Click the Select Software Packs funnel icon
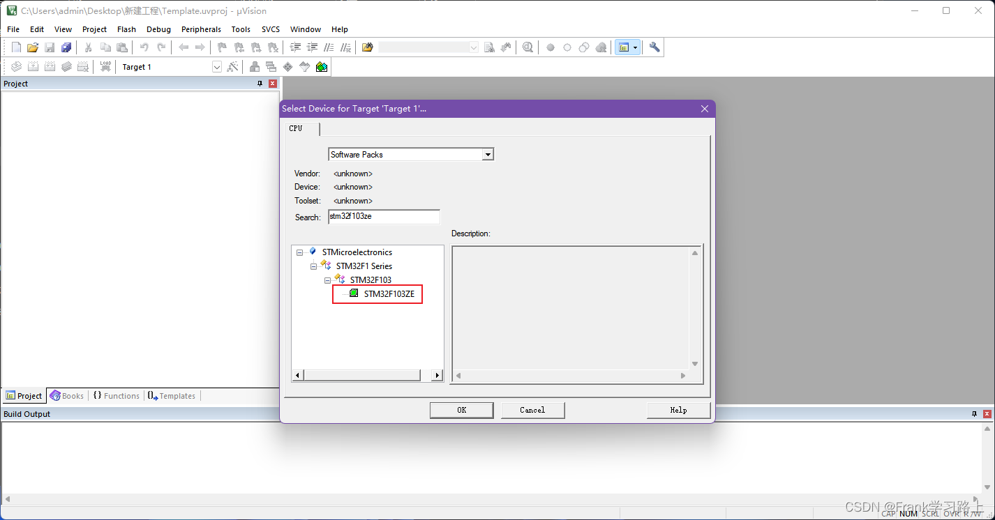995x520 pixels. (305, 67)
